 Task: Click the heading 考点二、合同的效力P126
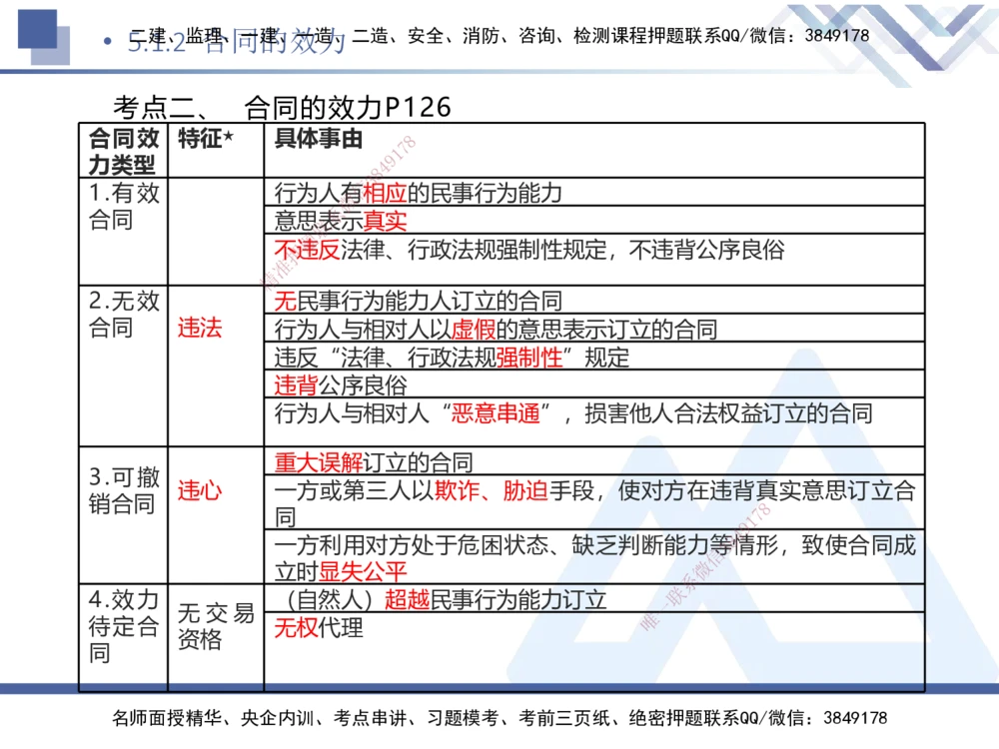283,103
